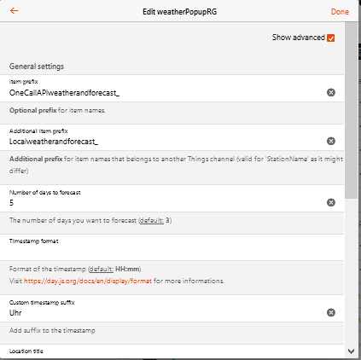Click the vertical scrollbar thumb
This screenshot has width=361, height=360.
[351, 110]
